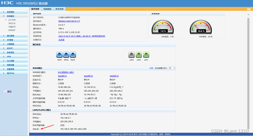The image size is (253, 136).
Task: Click hardware version VER.A
Action: [x=61, y=29]
